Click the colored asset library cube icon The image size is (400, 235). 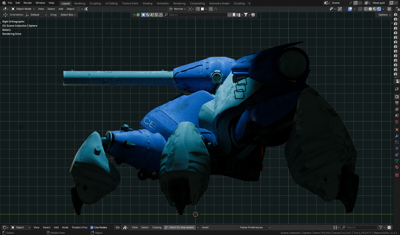click(x=138, y=15)
